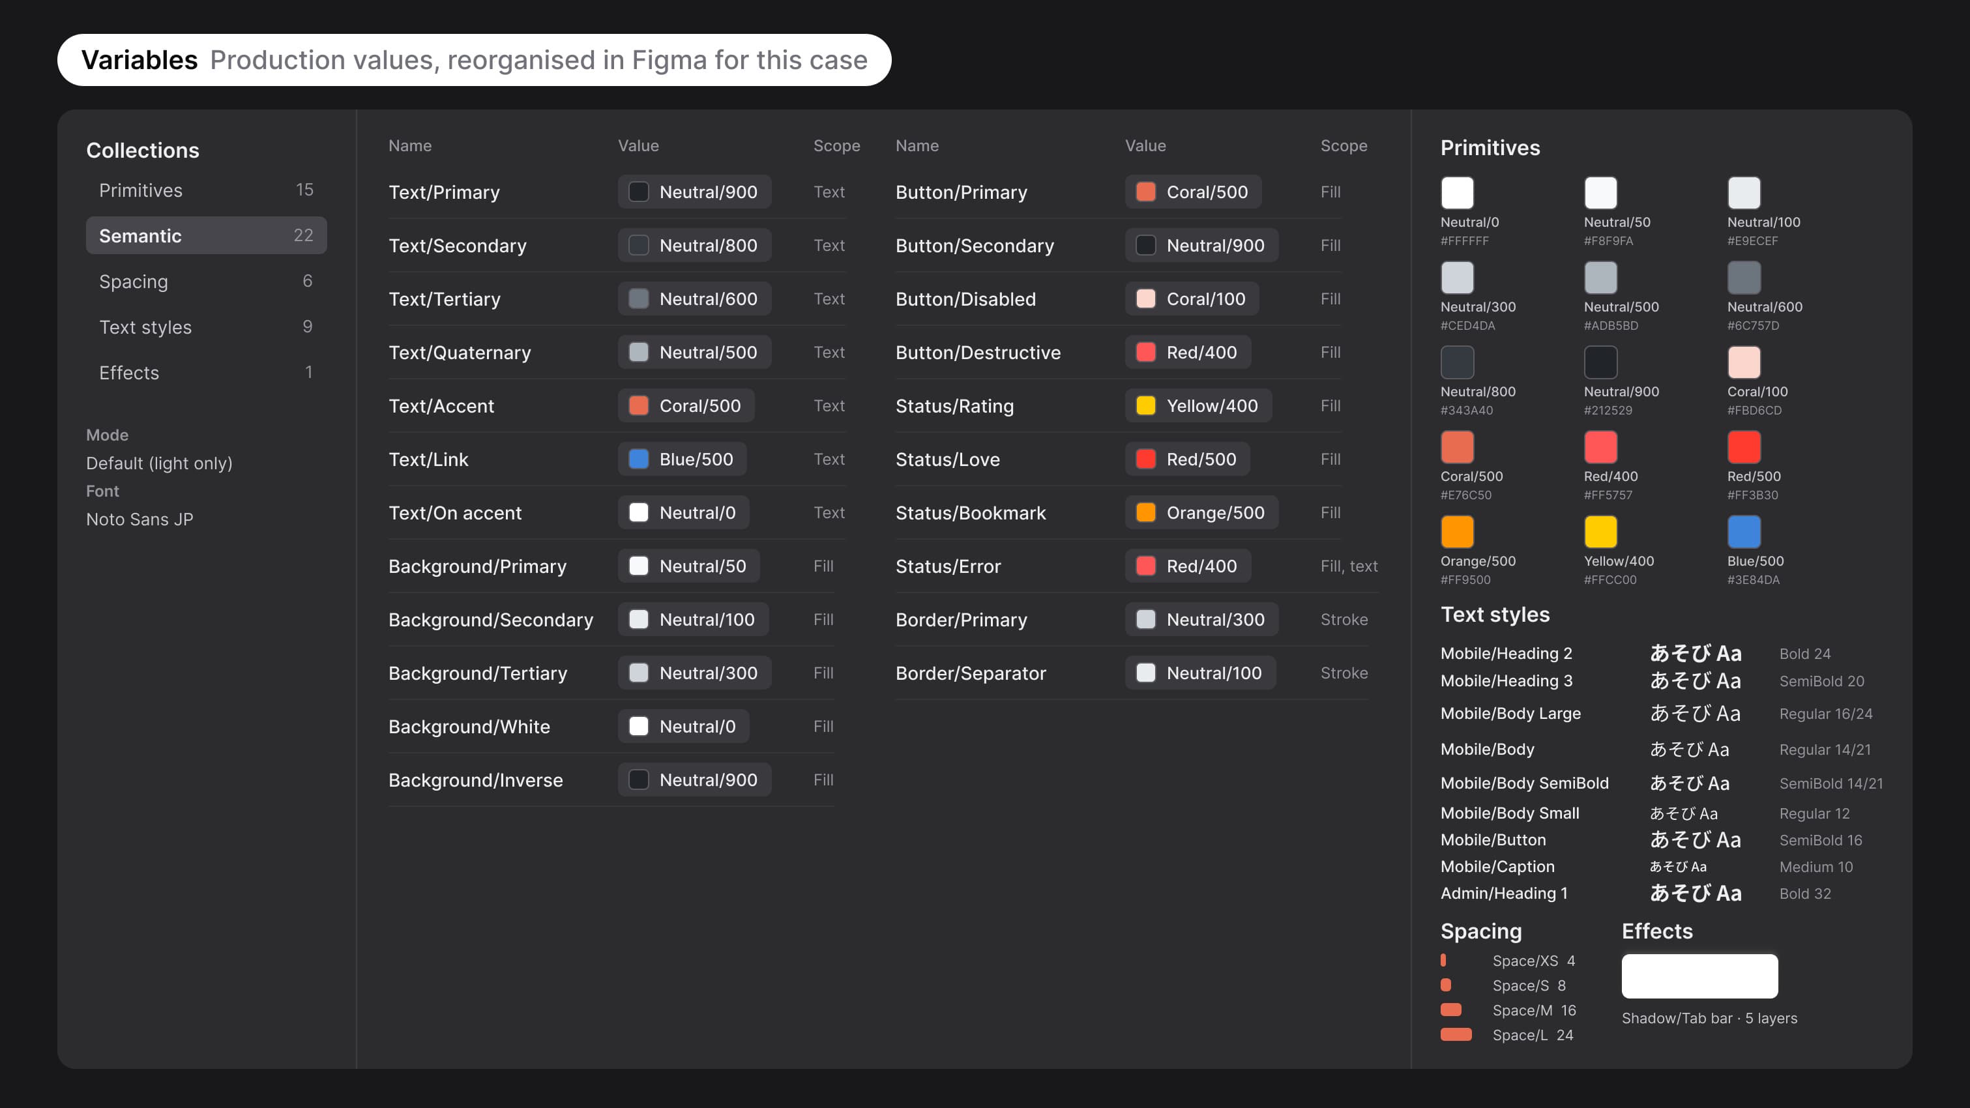This screenshot has height=1108, width=1970.
Task: Click the Coral/500 primitive swatch
Action: pyautogui.click(x=1458, y=447)
